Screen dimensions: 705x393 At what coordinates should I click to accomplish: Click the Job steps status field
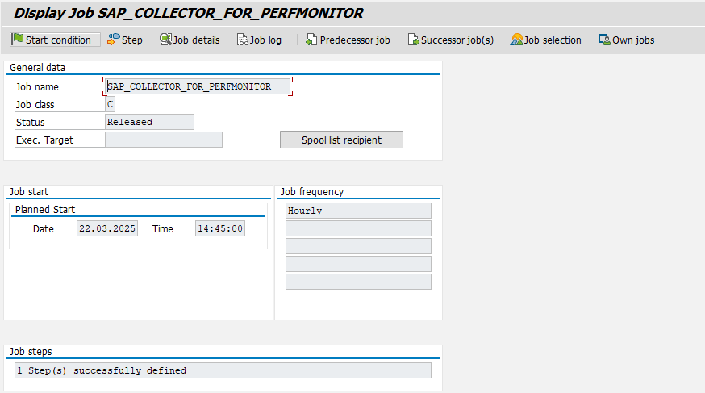click(x=223, y=370)
